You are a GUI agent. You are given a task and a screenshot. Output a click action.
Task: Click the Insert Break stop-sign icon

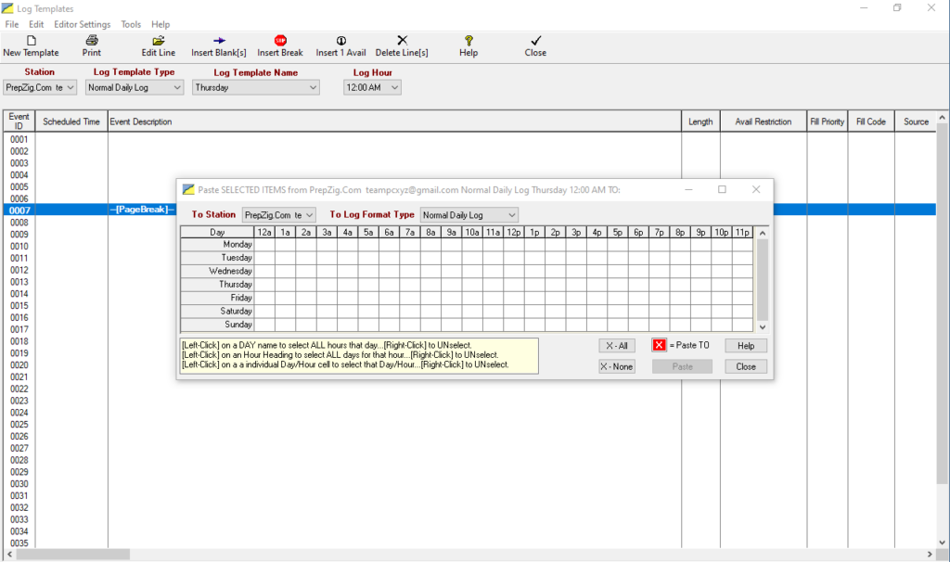[280, 41]
